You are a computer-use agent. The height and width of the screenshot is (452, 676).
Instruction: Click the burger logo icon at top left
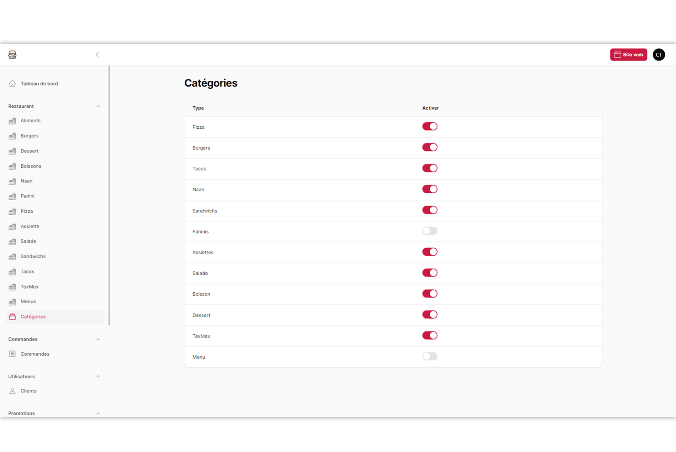(12, 55)
